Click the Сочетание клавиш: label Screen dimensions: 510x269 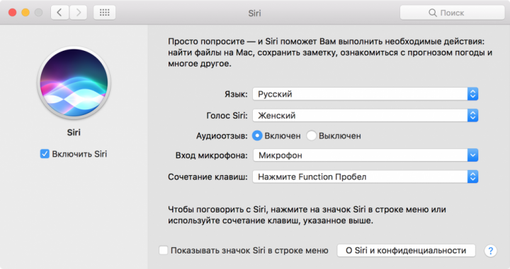208,177
